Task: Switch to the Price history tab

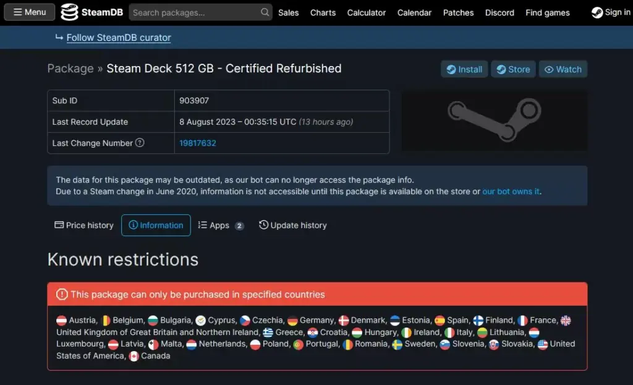Action: 84,225
